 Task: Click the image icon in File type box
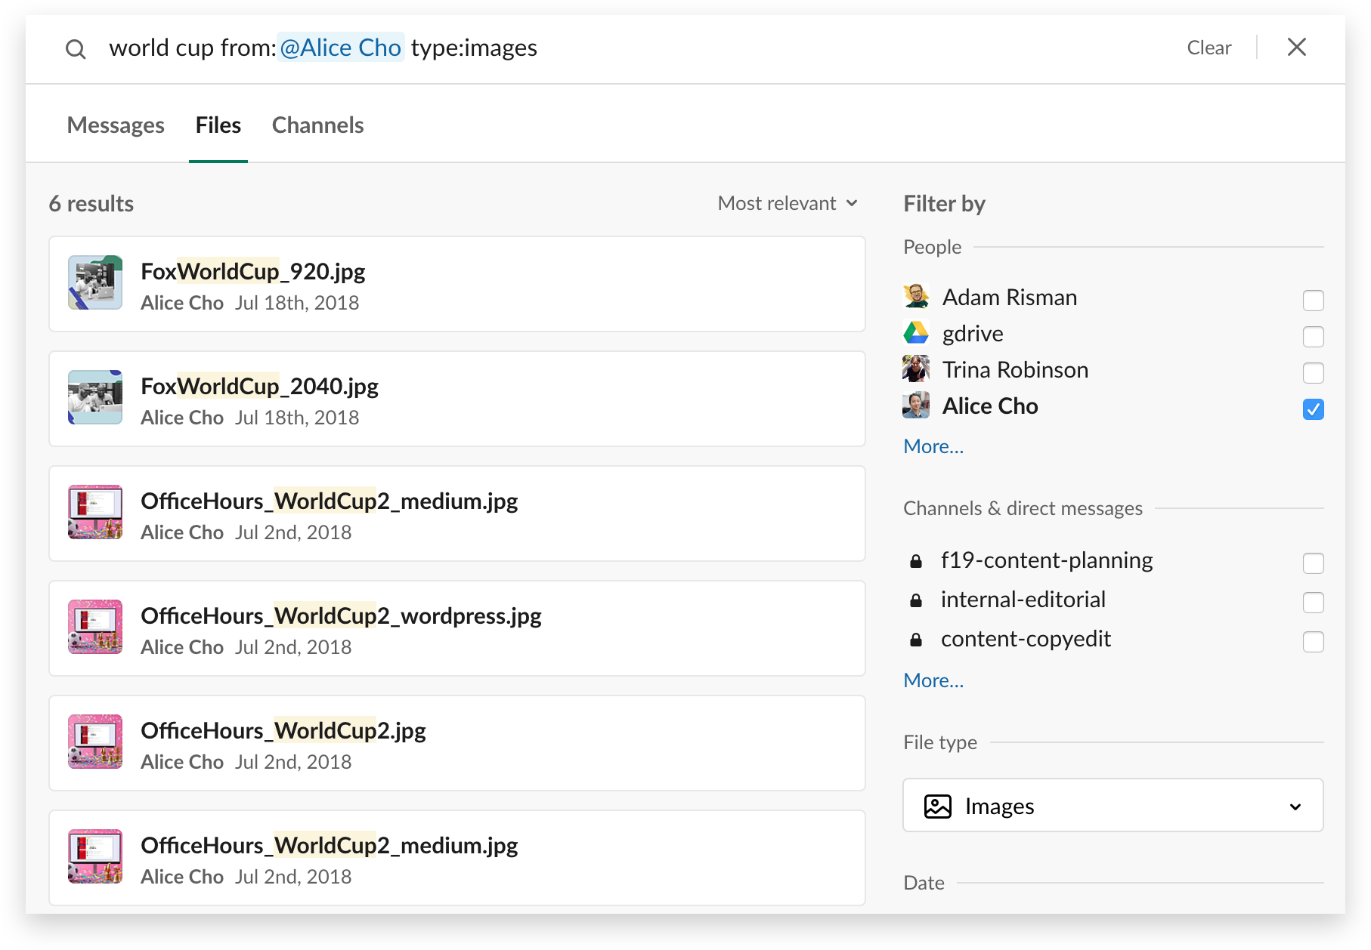pyautogui.click(x=937, y=807)
